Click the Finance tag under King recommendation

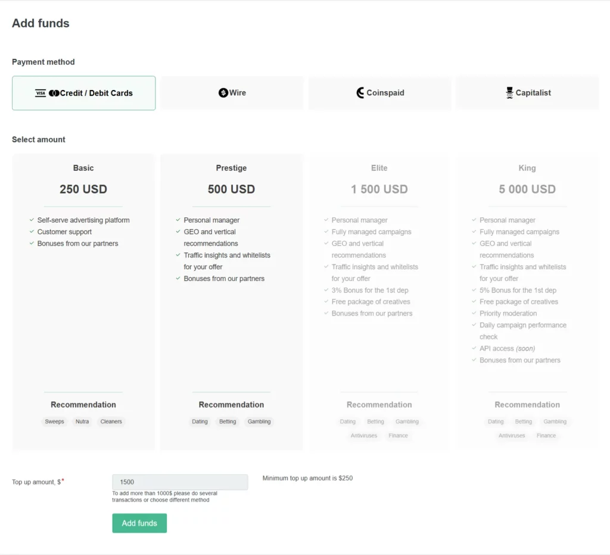pos(546,435)
